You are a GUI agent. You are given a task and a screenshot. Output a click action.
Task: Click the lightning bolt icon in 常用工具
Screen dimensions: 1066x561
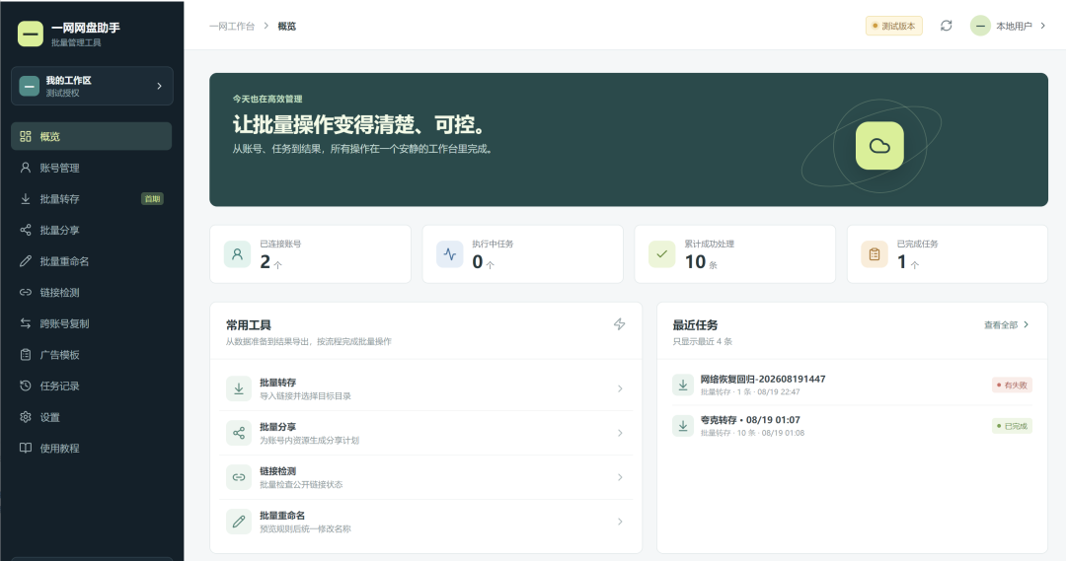(x=619, y=324)
